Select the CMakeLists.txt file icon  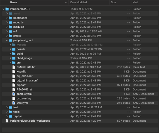[x=14, y=67]
